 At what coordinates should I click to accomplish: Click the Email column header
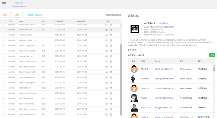[x=158, y=61]
